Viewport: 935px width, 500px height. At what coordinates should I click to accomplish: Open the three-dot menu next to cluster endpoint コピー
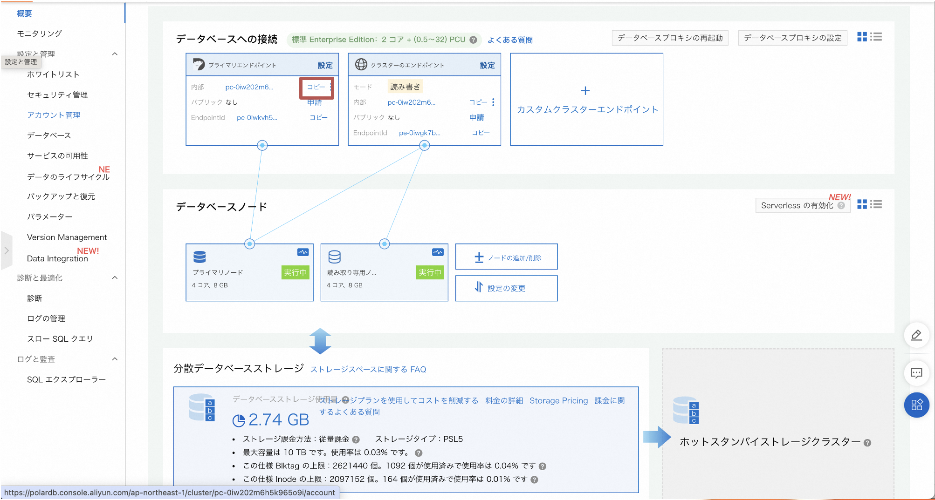click(493, 101)
